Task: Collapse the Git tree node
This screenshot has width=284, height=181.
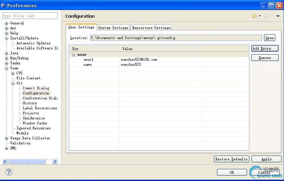Action: (13, 83)
